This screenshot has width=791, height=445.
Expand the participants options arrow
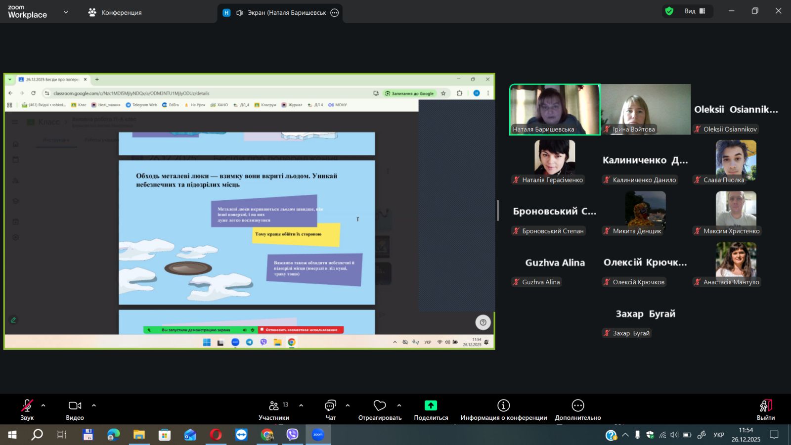pos(301,405)
